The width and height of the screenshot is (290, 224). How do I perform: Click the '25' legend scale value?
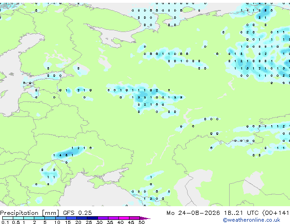89,222
